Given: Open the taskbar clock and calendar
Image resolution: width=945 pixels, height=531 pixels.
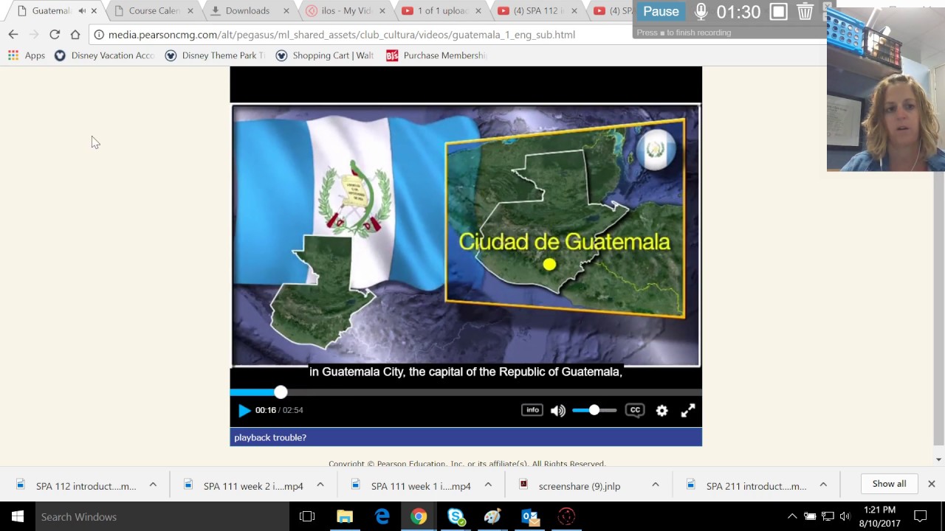Looking at the screenshot, I should [x=879, y=516].
